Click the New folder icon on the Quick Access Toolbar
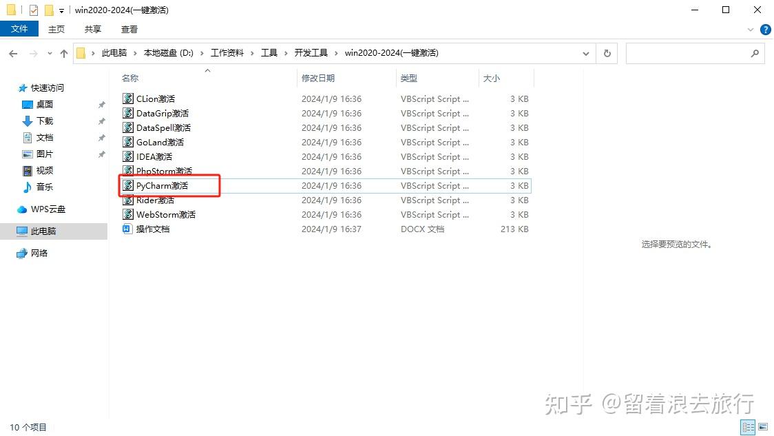 click(x=48, y=10)
